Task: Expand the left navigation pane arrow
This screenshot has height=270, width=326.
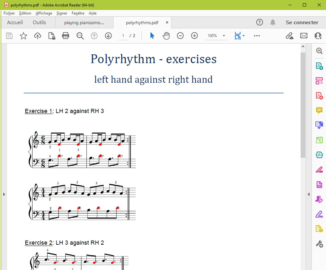Action: (4, 195)
